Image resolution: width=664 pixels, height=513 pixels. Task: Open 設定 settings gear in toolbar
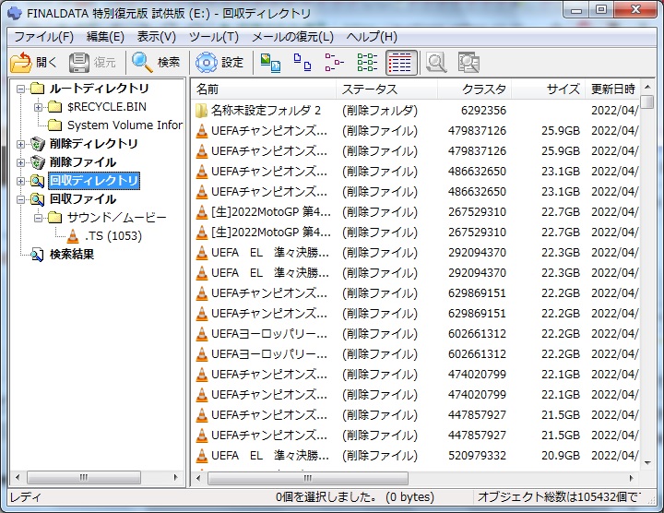pos(207,63)
